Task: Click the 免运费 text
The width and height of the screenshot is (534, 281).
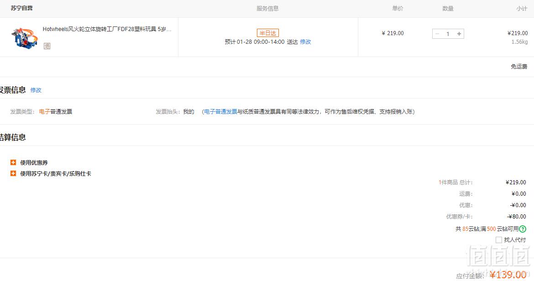Action: [x=519, y=67]
